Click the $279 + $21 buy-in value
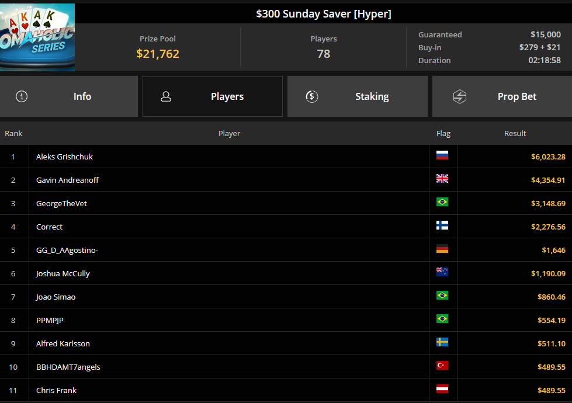 [539, 47]
